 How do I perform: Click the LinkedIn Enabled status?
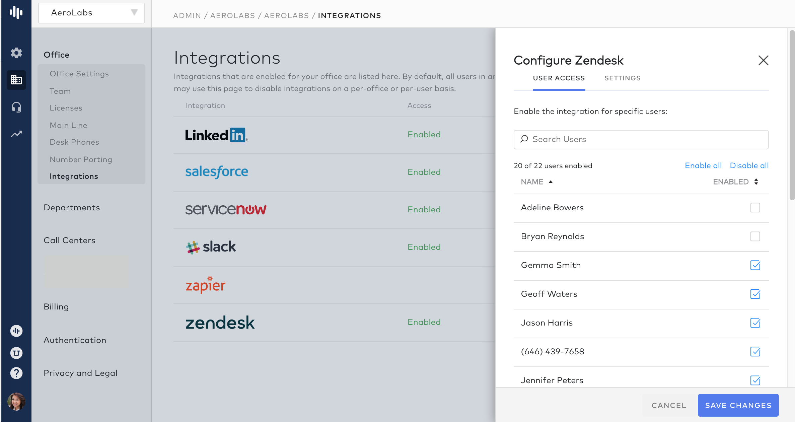(424, 135)
